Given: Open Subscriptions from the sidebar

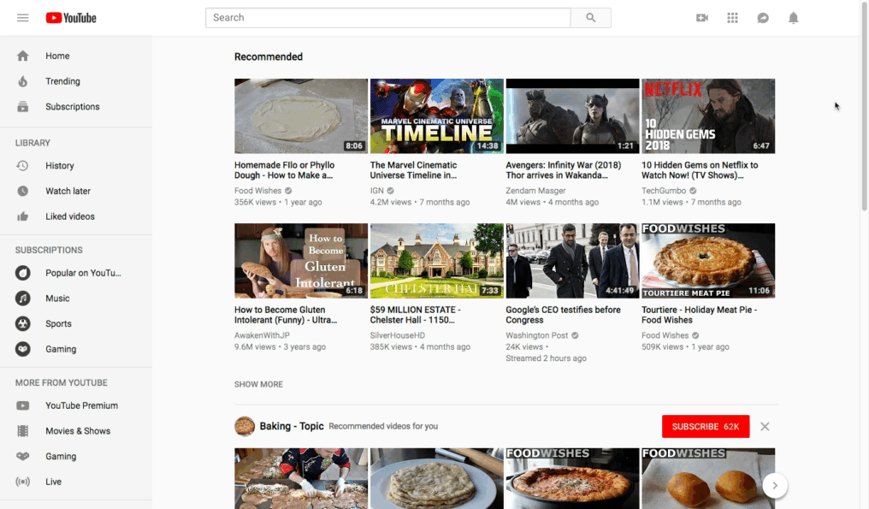Looking at the screenshot, I should 72,106.
